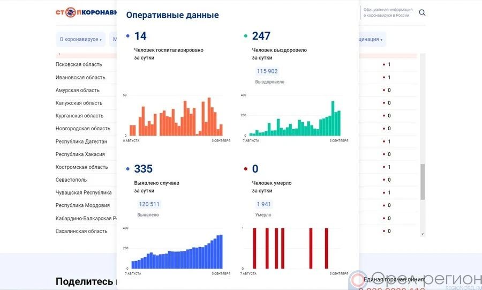Click the red dot beside 0 deaths
Screen dimensions: 482x290
(246, 169)
